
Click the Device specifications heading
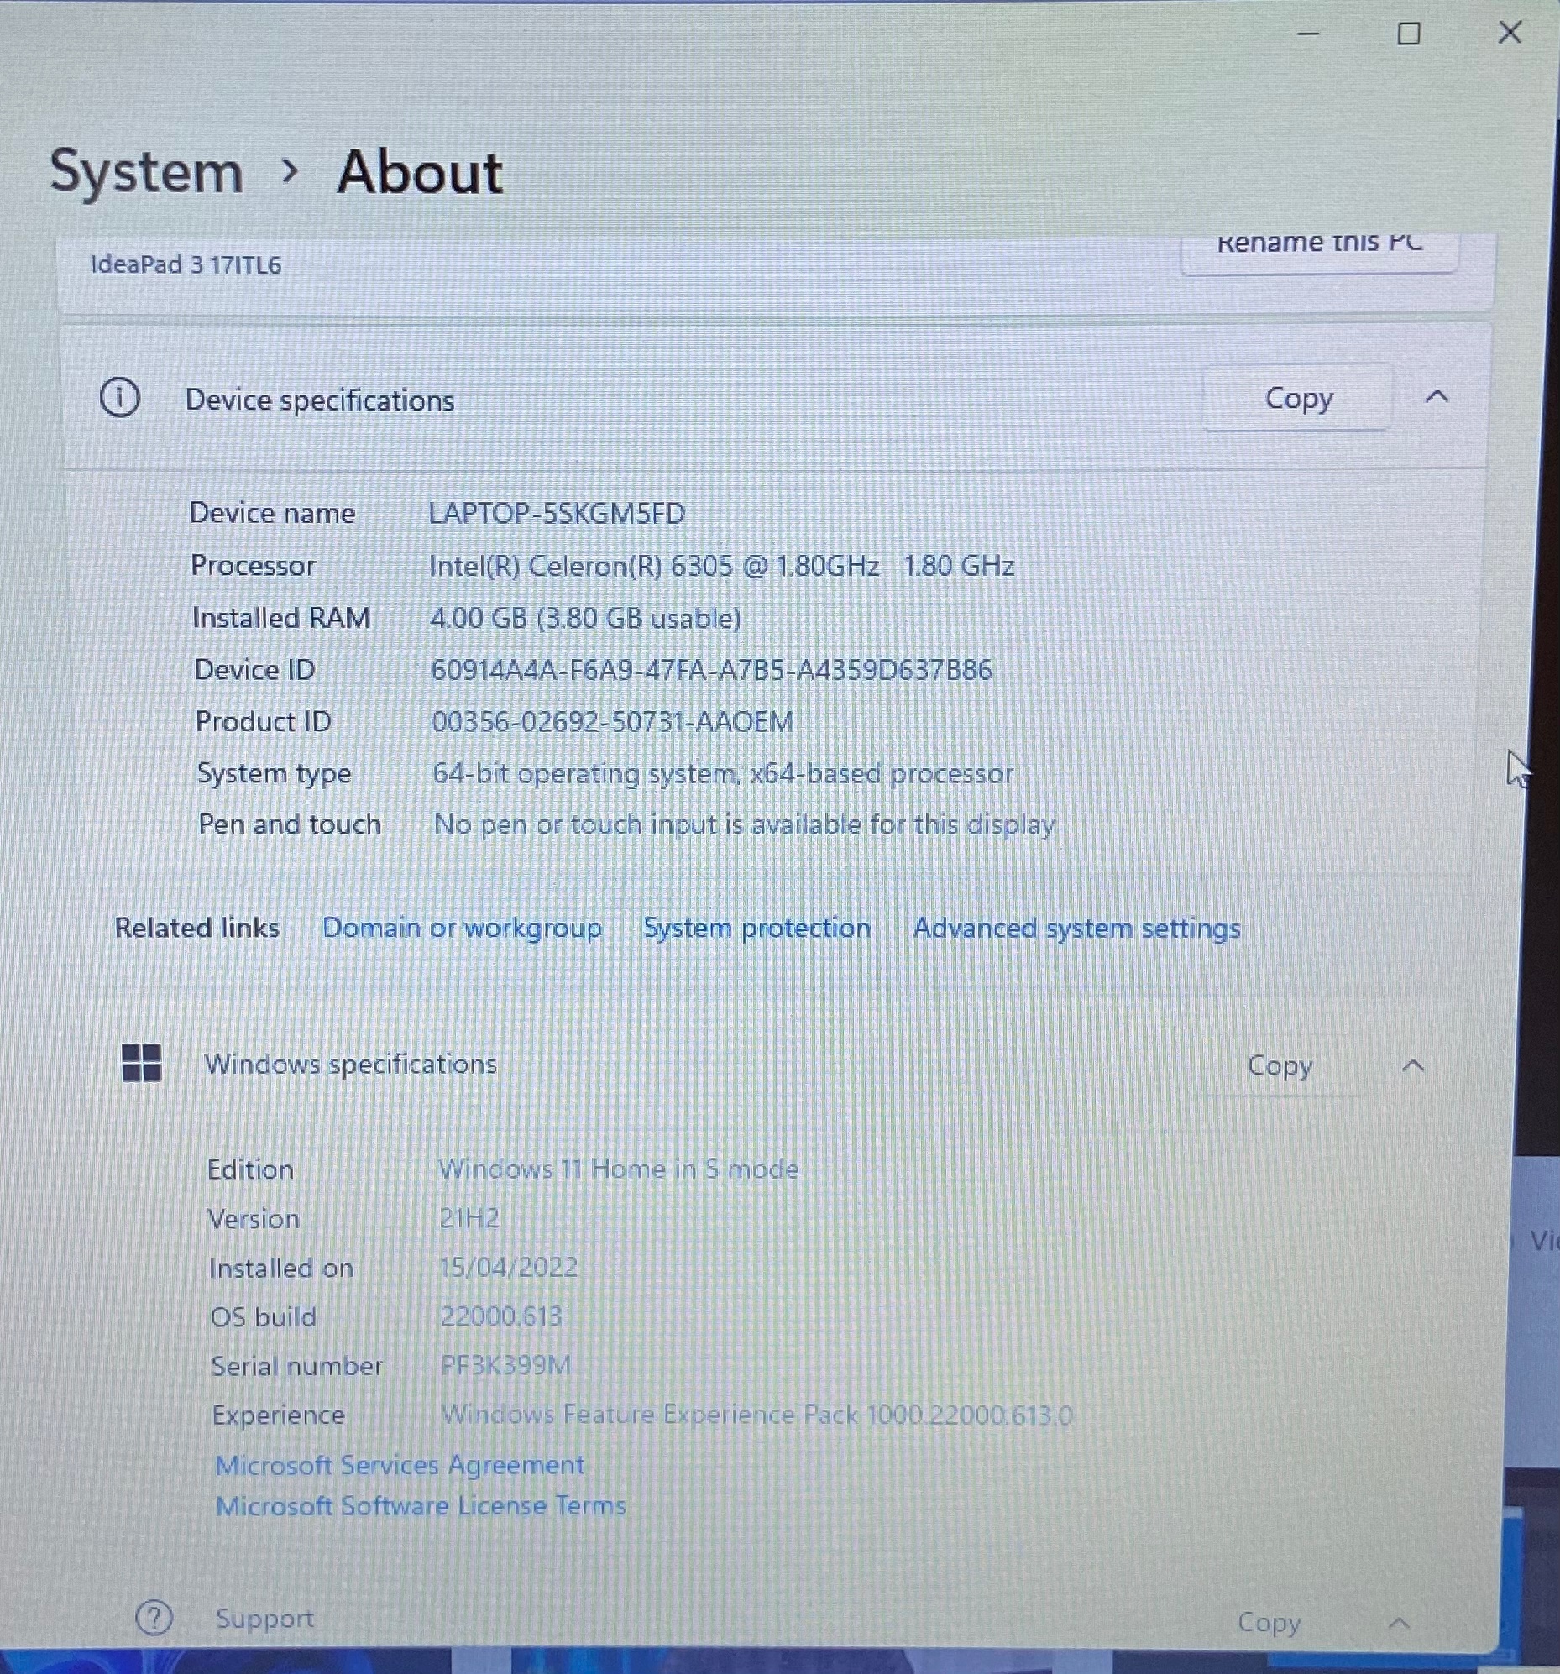[x=319, y=400]
